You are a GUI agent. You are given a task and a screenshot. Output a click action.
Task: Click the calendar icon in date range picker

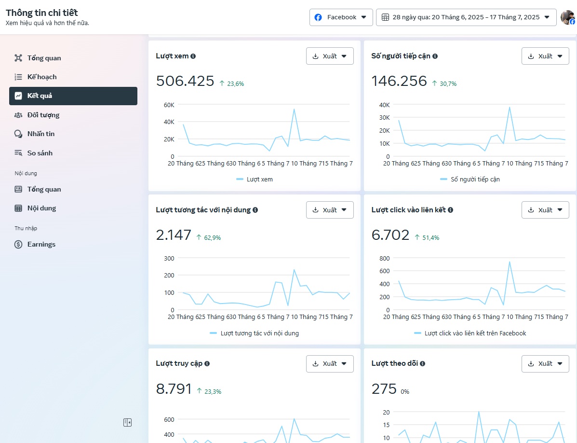385,17
